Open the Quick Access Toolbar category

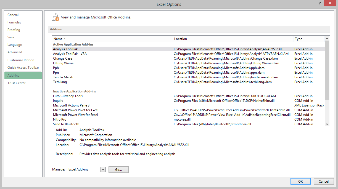point(23,68)
